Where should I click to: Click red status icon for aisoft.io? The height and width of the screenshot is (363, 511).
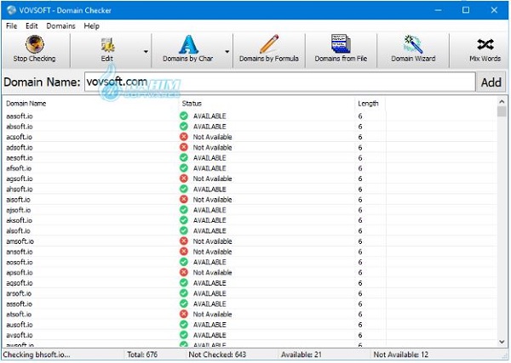[184, 199]
